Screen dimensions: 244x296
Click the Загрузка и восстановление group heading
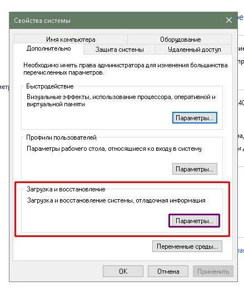pyautogui.click(x=66, y=189)
